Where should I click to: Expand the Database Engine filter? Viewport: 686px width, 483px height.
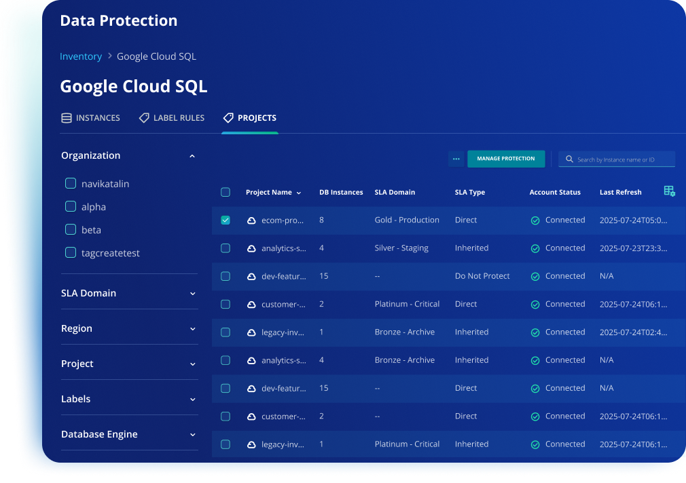click(192, 434)
